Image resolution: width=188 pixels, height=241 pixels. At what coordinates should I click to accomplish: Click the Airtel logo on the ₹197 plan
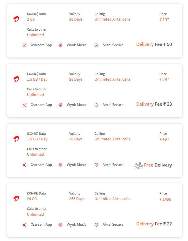point(16,19)
